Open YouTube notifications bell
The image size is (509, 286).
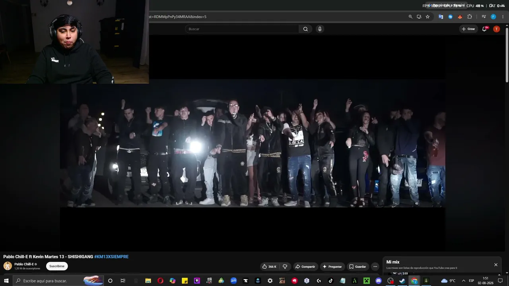pos(484,29)
